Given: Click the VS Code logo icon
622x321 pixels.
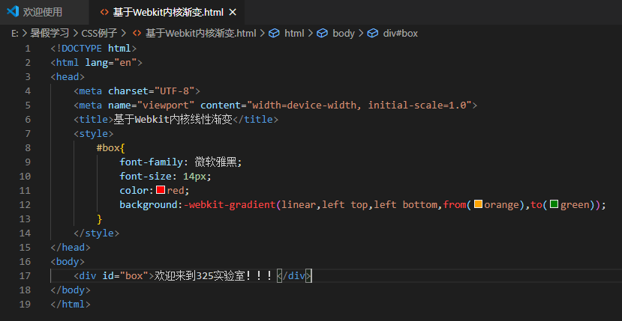Looking at the screenshot, I should click(x=12, y=12).
